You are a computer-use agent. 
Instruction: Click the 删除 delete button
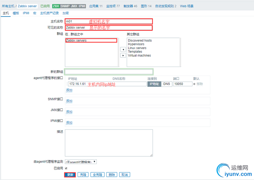pos(112,175)
